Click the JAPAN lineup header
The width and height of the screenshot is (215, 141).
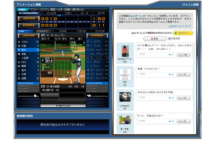[x=29, y=36]
